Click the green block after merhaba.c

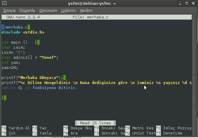point(29,27)
